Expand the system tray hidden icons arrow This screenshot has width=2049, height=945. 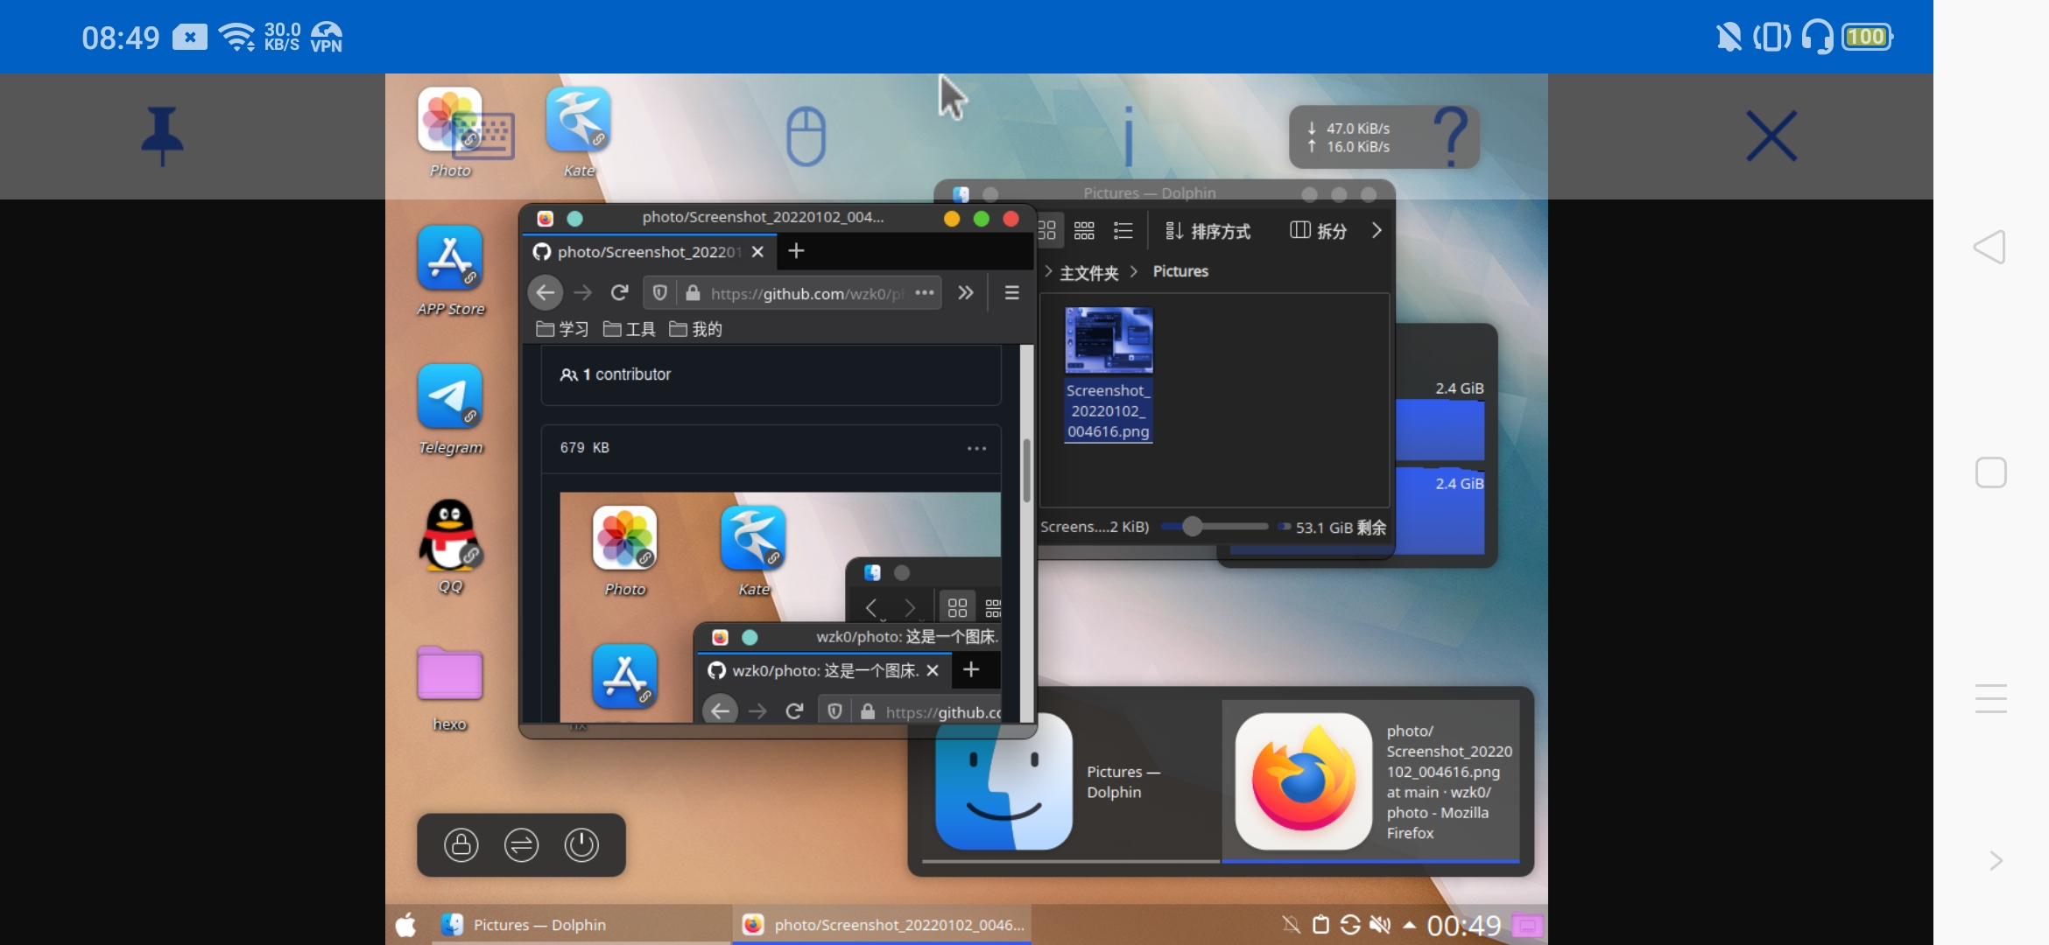1409,925
